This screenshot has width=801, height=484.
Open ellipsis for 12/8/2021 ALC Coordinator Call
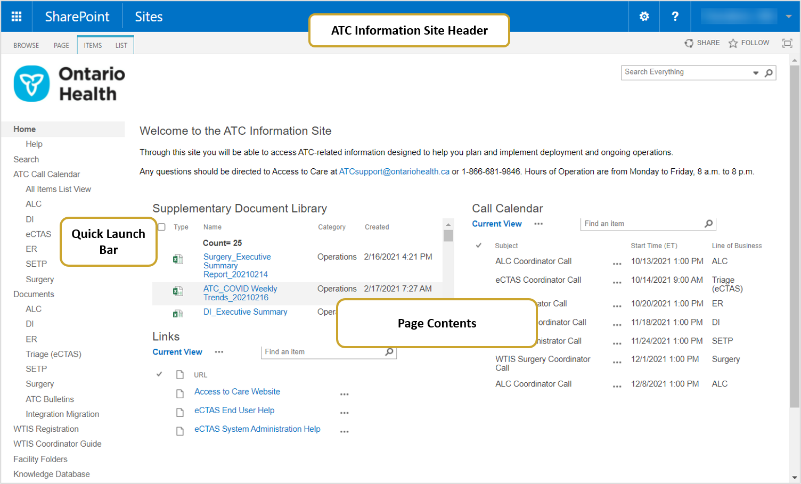coord(617,387)
